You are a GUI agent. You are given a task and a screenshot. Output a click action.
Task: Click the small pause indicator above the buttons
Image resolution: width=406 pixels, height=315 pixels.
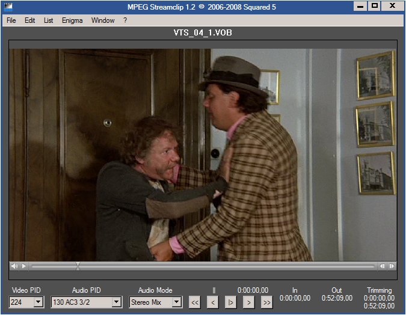(x=214, y=290)
